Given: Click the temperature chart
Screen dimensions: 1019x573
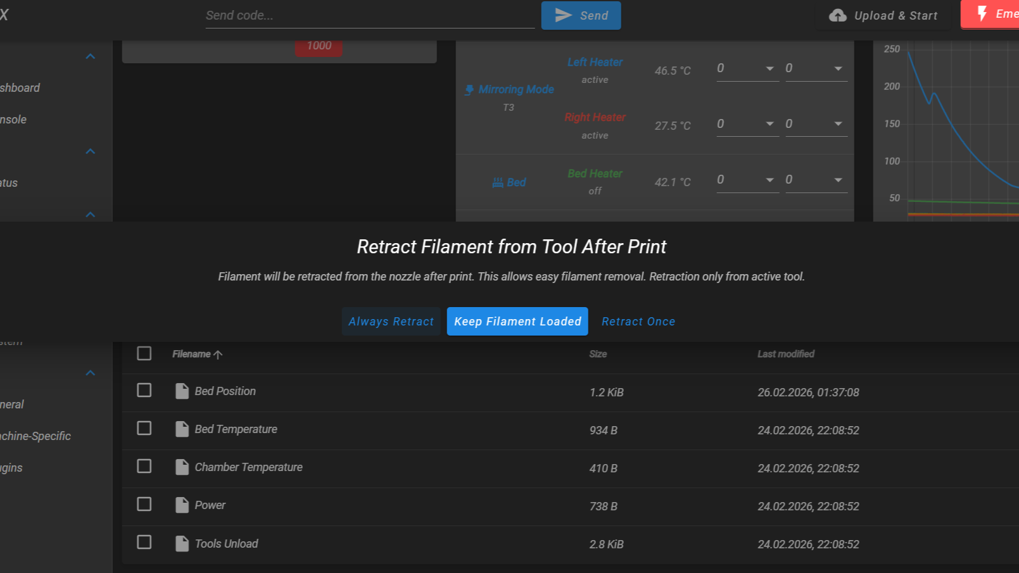Looking at the screenshot, I should [x=947, y=132].
